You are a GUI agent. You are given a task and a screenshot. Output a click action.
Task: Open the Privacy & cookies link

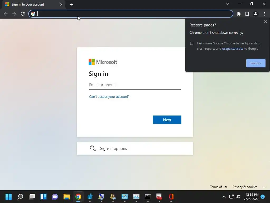(245, 187)
